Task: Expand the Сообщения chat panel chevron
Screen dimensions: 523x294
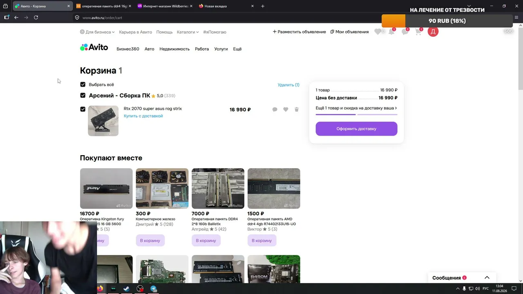Action: [487, 278]
